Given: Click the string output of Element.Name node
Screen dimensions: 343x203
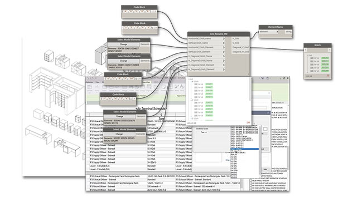Looking at the screenshot, I should tap(288, 32).
